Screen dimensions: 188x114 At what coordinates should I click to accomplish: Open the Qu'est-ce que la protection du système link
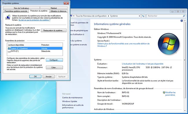pyautogui.click(x=34, y=20)
